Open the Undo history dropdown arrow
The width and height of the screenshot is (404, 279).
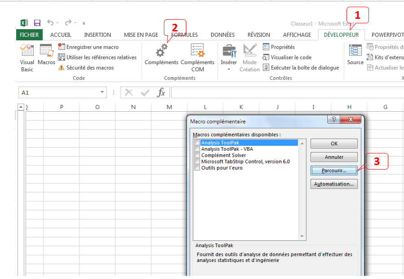click(x=57, y=23)
